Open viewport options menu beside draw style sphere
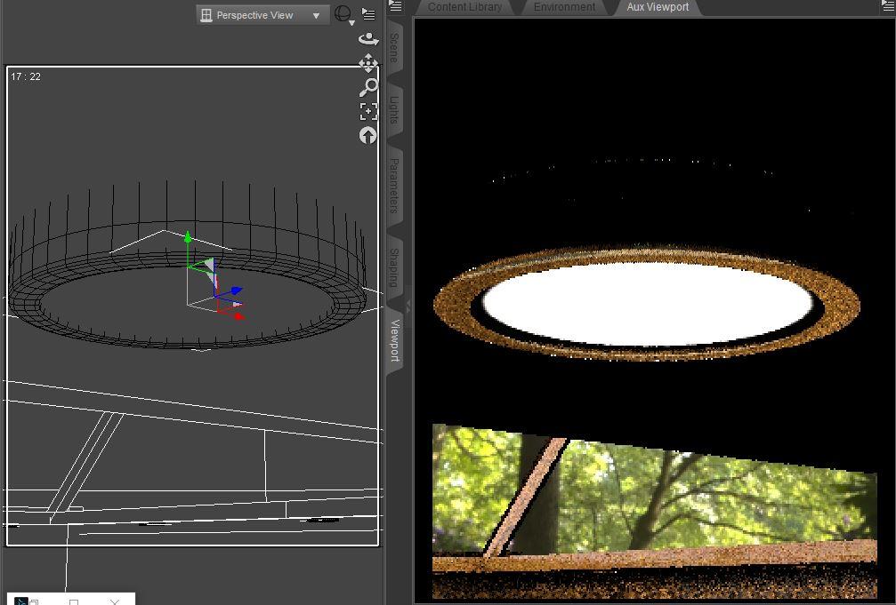Image resolution: width=896 pixels, height=605 pixels. click(369, 14)
